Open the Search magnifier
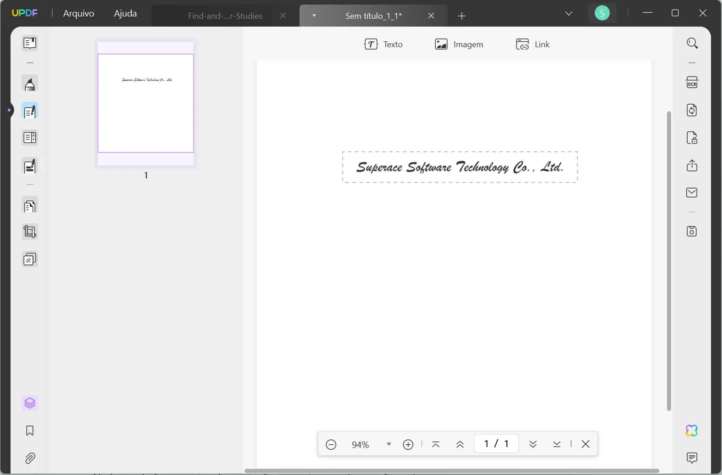The image size is (722, 475). click(x=692, y=43)
